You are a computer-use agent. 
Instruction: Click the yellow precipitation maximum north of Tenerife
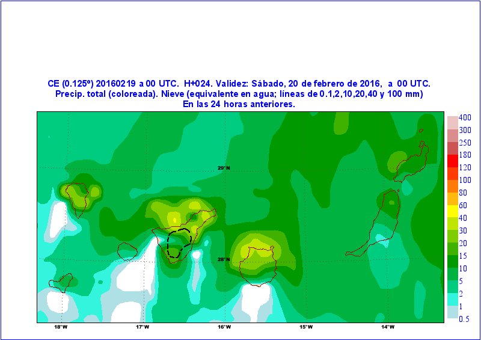click(174, 220)
